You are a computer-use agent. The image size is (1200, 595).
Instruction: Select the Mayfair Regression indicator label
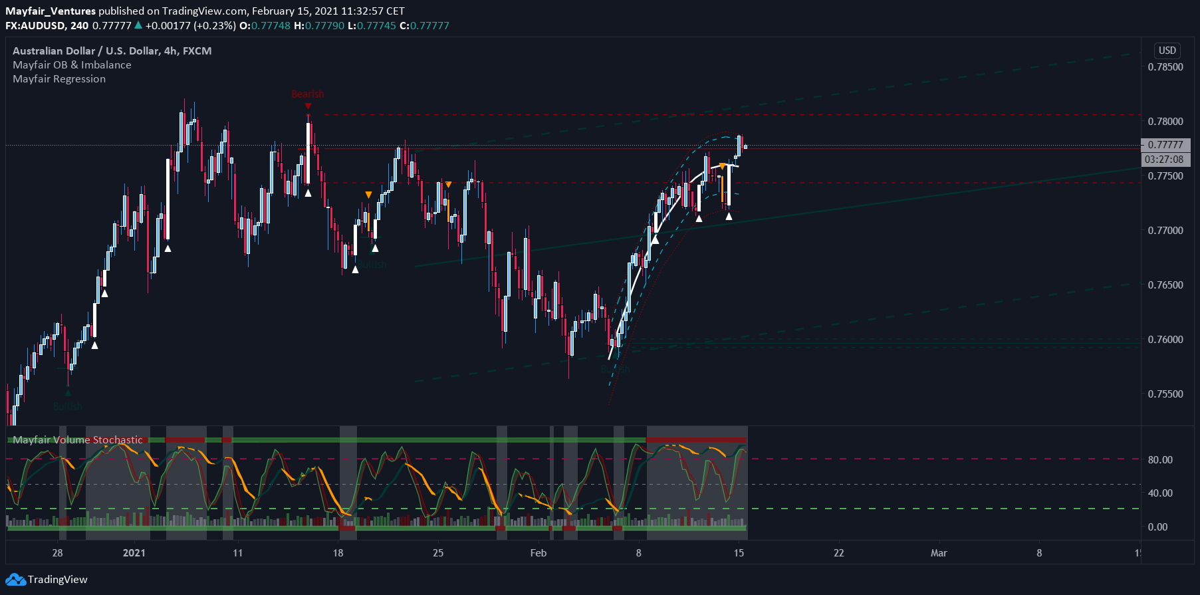pyautogui.click(x=59, y=79)
